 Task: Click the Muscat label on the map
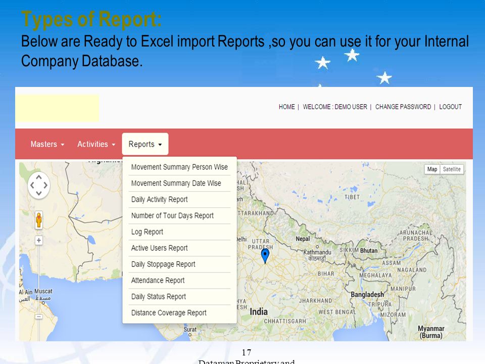coord(43,291)
